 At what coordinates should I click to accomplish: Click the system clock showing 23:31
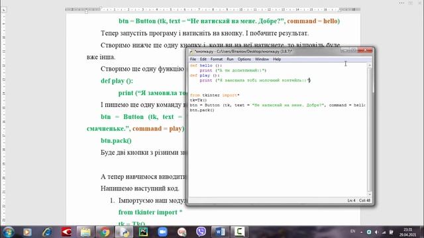tap(407, 232)
